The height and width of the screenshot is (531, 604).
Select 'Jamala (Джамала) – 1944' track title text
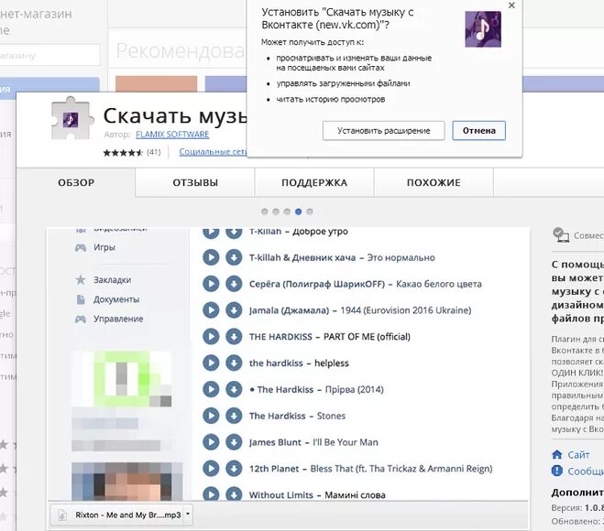[x=360, y=310]
